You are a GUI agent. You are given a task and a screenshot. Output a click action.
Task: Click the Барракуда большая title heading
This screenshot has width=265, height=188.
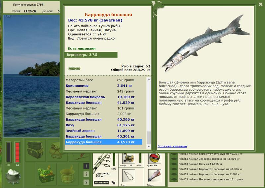tap(108, 15)
